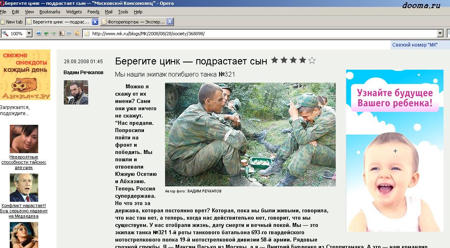This screenshot has height=248, width=450.
Task: Open the New tab button
Action: (12, 22)
